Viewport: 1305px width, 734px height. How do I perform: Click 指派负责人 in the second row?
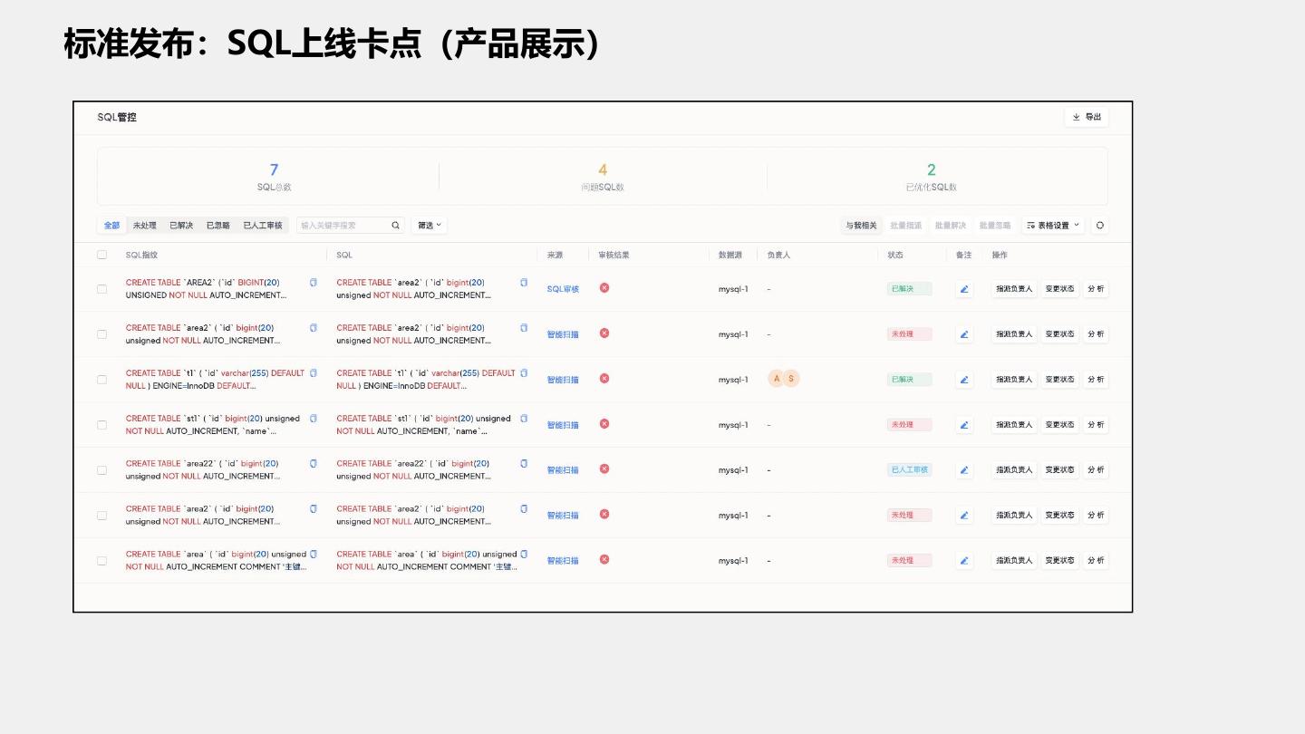(1014, 334)
